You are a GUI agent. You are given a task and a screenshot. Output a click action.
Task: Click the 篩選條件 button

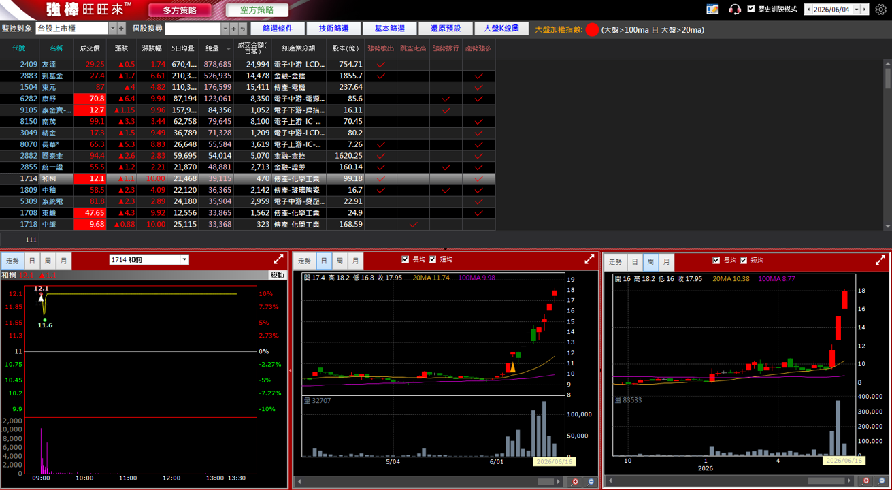[x=278, y=29]
